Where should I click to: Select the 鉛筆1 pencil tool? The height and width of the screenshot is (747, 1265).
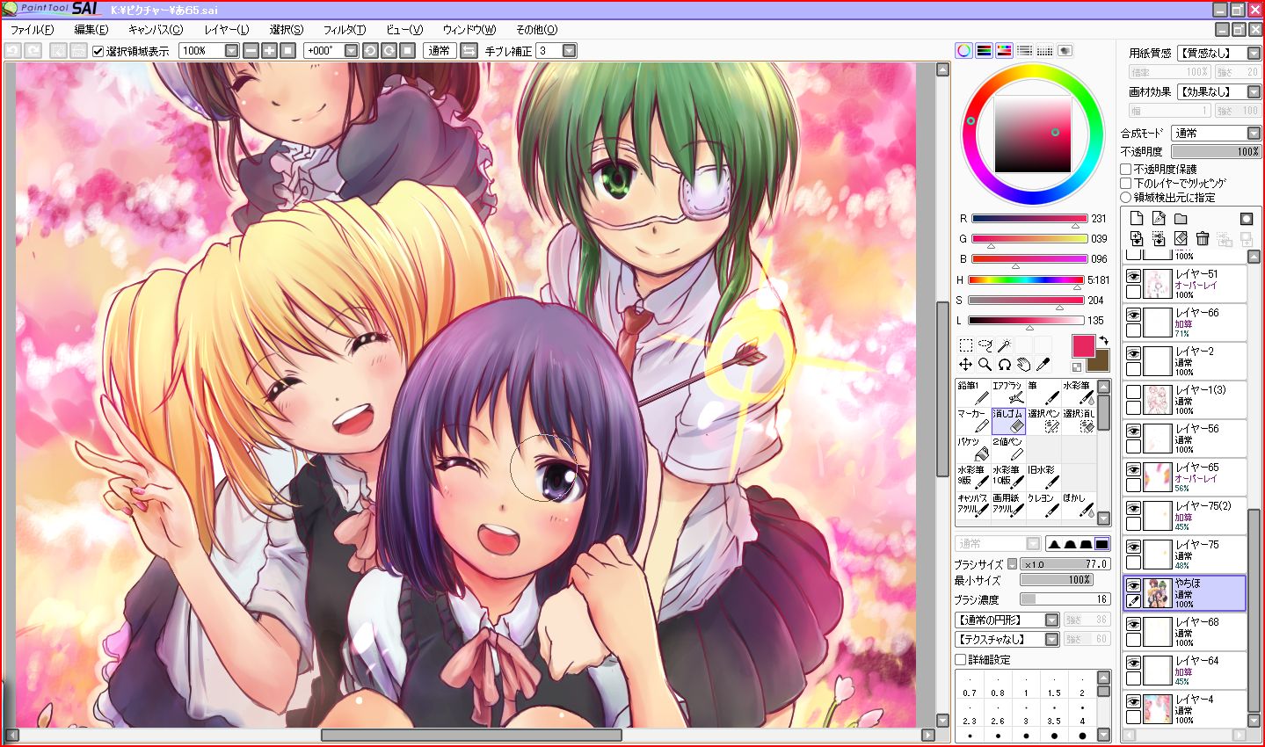(973, 393)
